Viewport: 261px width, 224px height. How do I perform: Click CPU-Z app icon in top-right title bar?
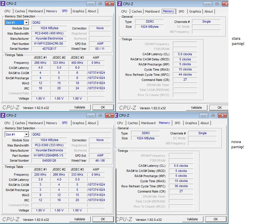pyautogui.click(x=120, y=4)
